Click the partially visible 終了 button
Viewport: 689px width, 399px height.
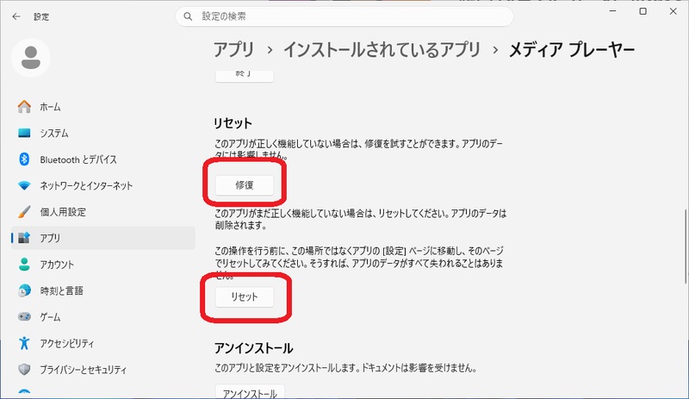[245, 76]
